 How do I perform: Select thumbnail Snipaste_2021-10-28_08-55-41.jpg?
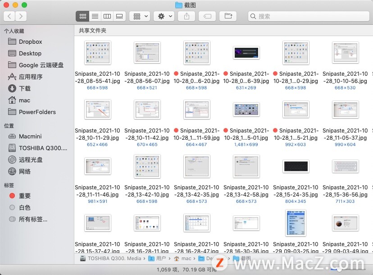[97, 53]
